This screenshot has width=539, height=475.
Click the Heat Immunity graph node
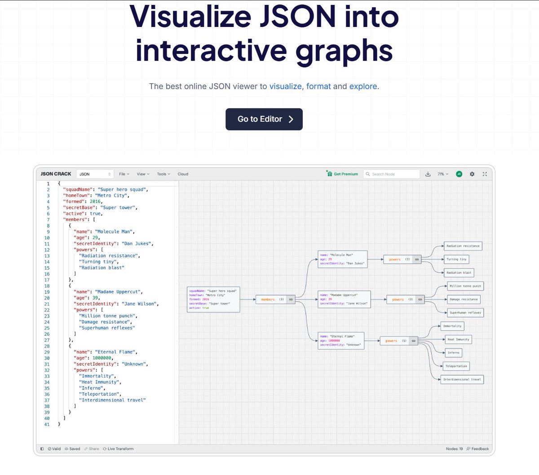[458, 340]
